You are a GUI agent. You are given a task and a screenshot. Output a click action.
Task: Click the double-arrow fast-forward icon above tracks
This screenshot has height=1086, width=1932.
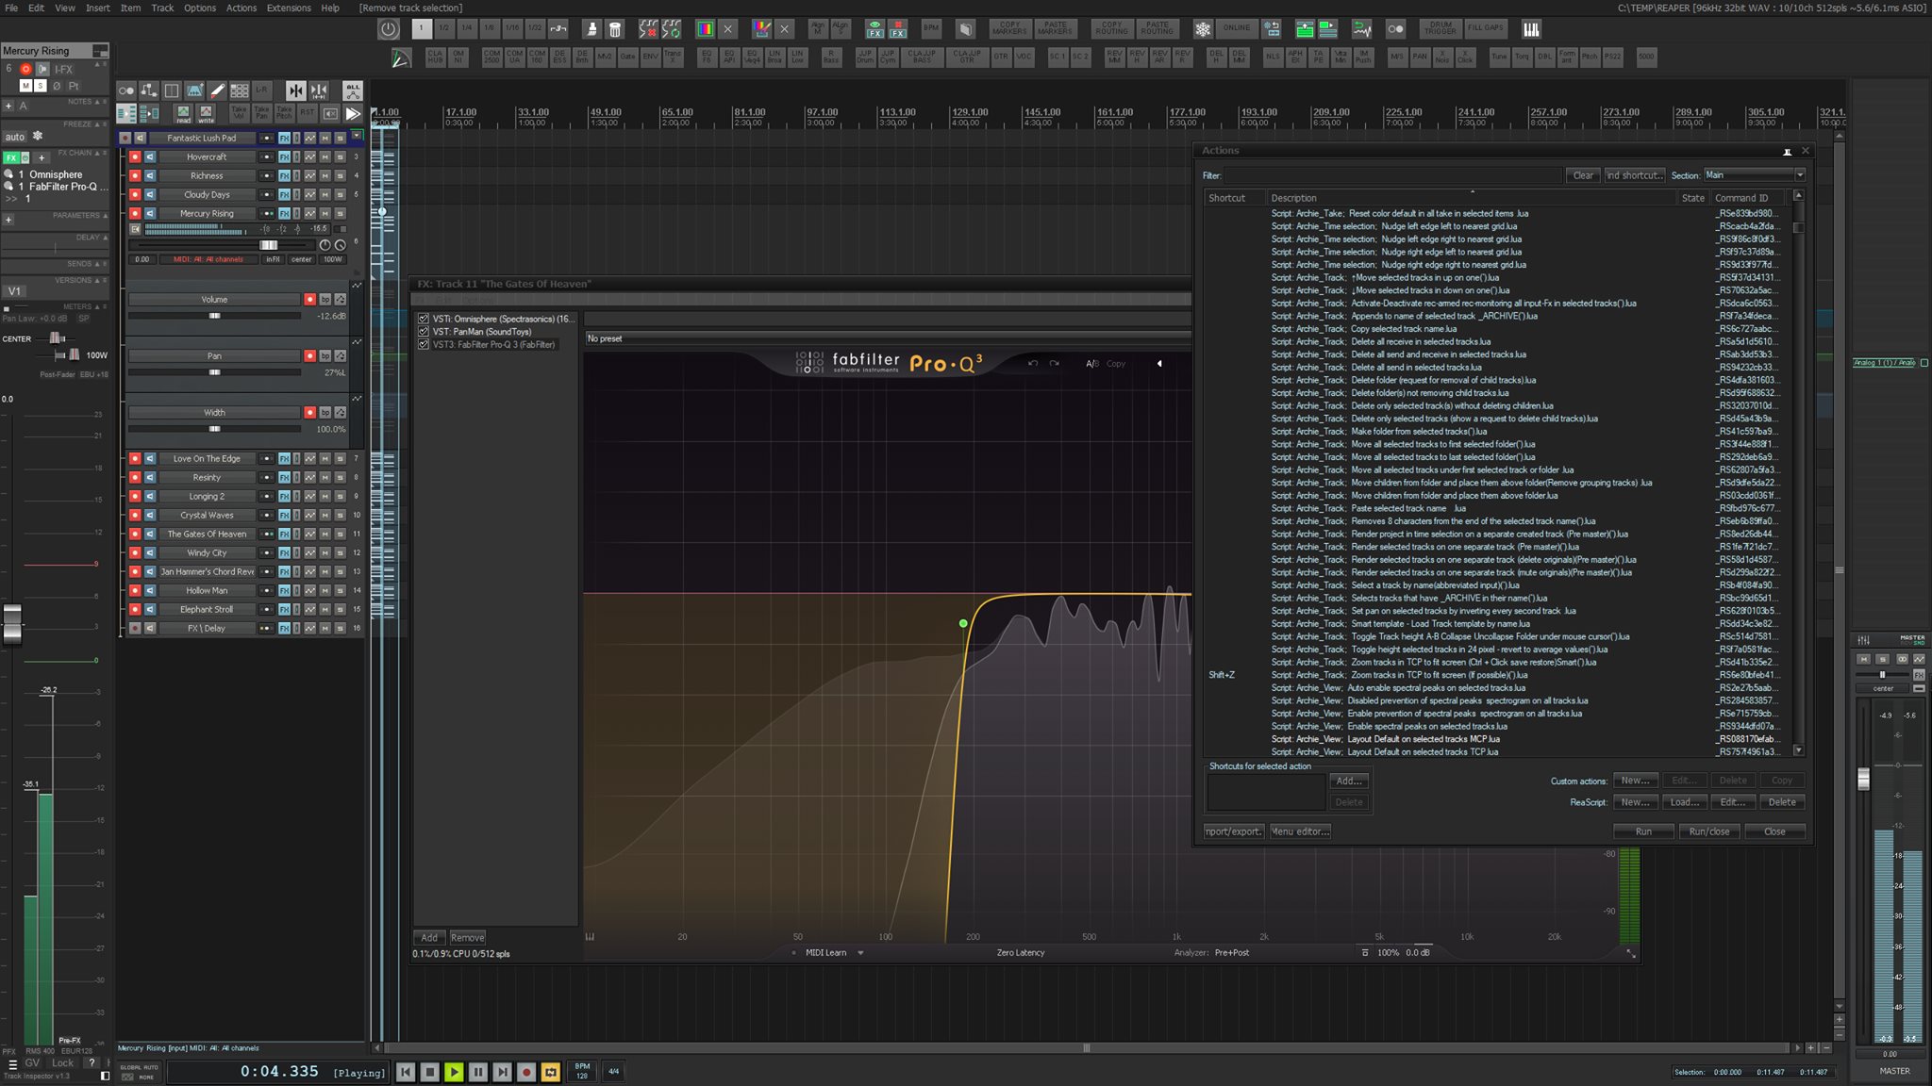pos(353,113)
